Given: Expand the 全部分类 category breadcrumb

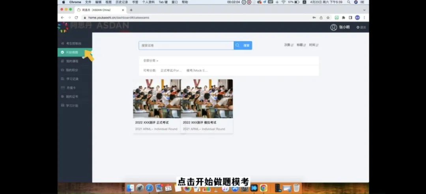Looking at the screenshot, I should coord(150,61).
